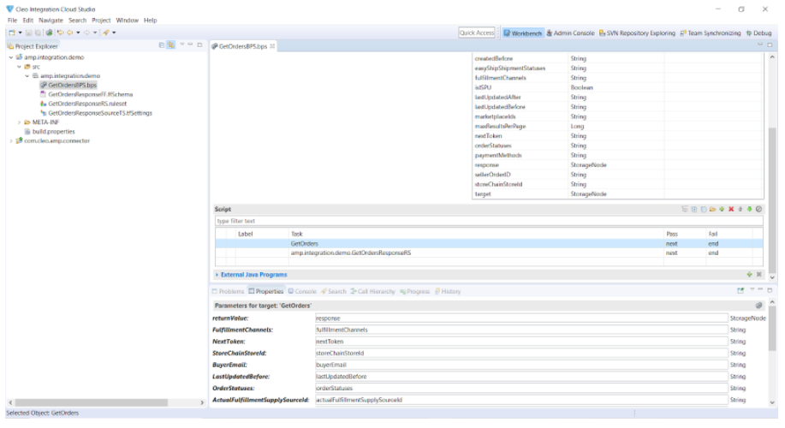Switch to the Workbench perspective
This screenshot has height=428, width=785.
[x=523, y=33]
